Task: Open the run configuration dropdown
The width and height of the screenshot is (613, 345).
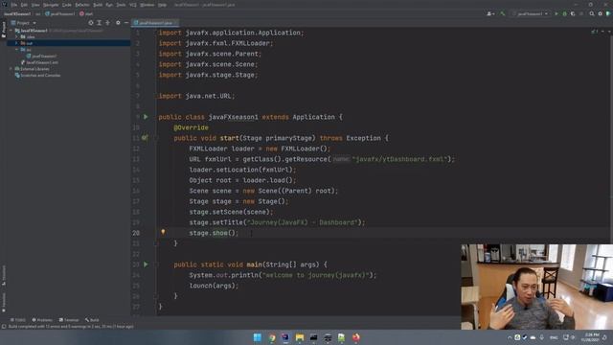Action: click(x=530, y=13)
